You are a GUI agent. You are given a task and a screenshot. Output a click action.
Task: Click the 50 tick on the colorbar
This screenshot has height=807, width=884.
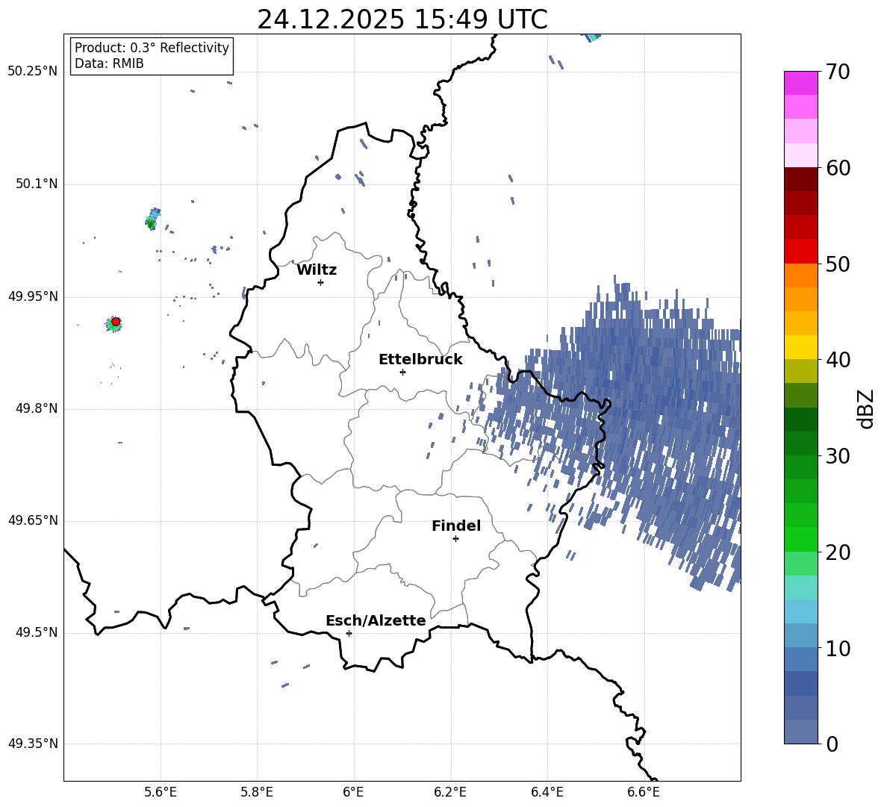pyautogui.click(x=838, y=264)
